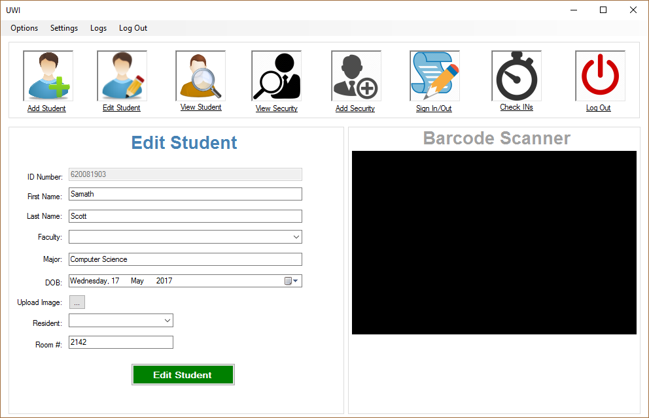Click the Edit Student pencil icon
Screen dimensions: 649x418
[122, 76]
